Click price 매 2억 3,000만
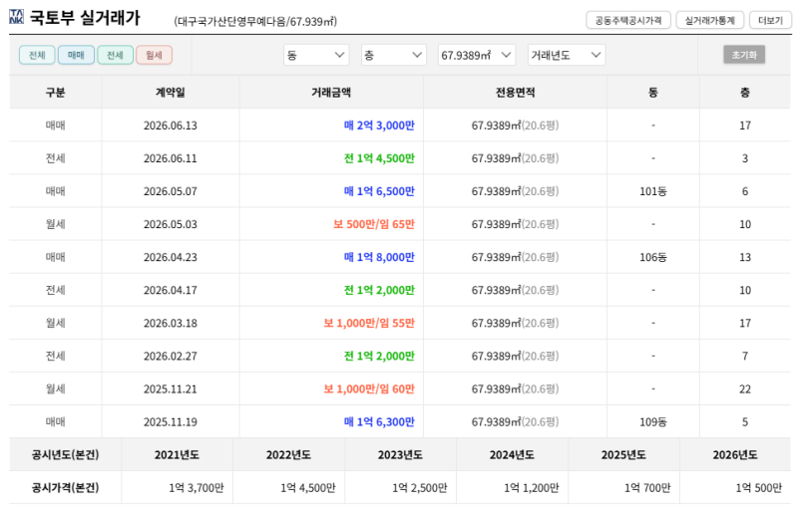This screenshot has width=798, height=514. 379,126
